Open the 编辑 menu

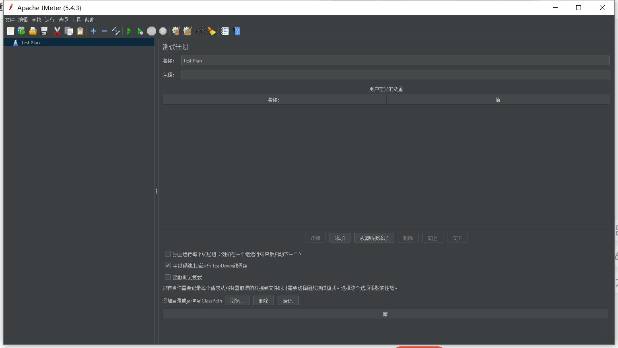click(x=23, y=20)
